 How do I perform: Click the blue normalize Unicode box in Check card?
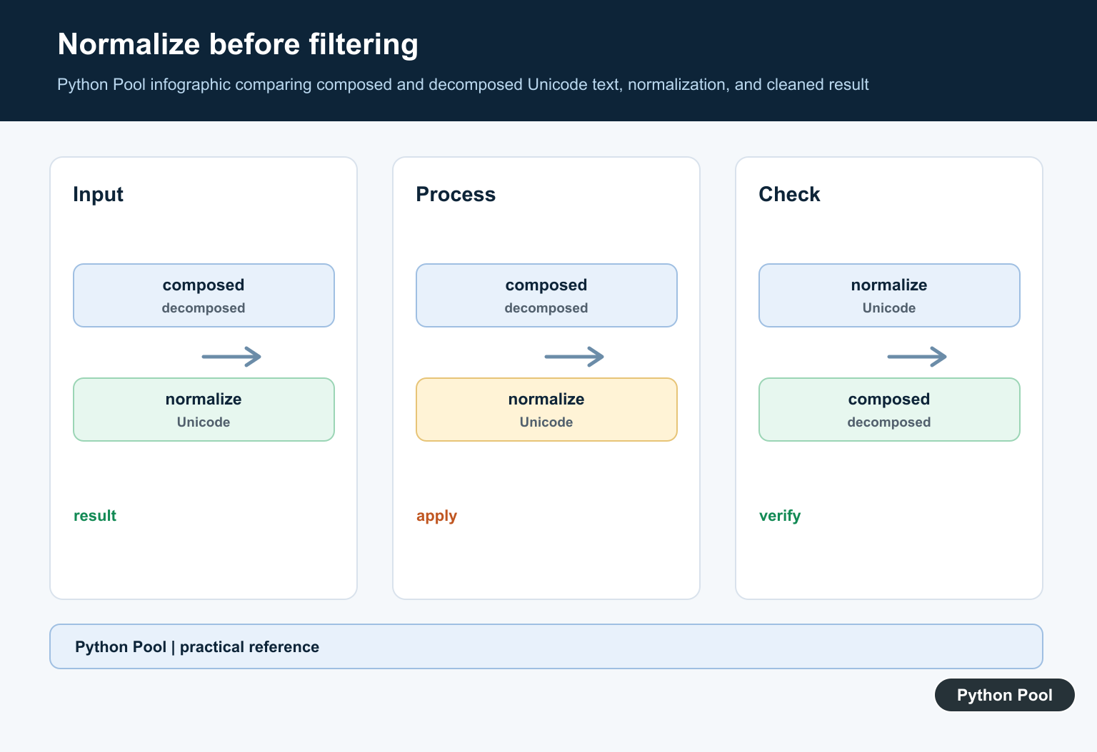pyautogui.click(x=889, y=295)
